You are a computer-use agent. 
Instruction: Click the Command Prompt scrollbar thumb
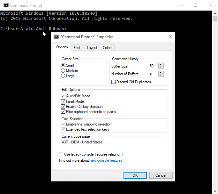point(215,19)
